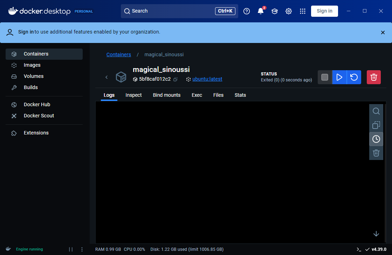Open Docker Scout in the sidebar
This screenshot has width=392, height=255.
(44, 116)
